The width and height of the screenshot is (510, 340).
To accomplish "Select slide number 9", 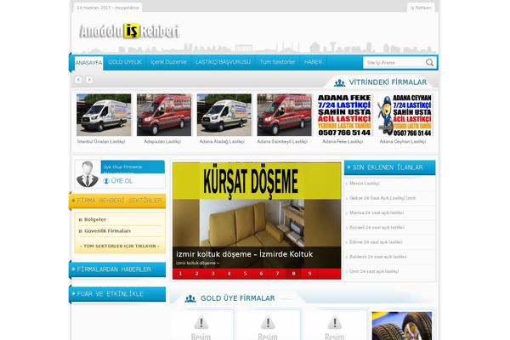I will tap(309, 274).
